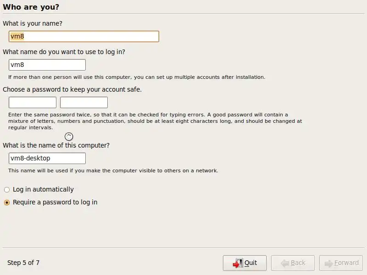Select Require a password to log in radio
Image resolution: width=367 pixels, height=275 pixels.
point(7,203)
